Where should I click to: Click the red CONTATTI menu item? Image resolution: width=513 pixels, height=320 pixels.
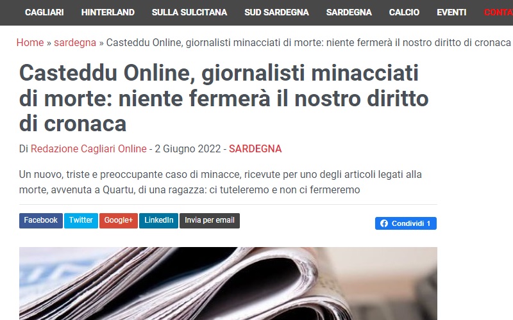click(x=498, y=12)
